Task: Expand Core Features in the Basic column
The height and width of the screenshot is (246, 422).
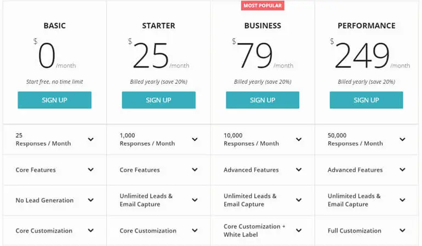Action: click(90, 170)
